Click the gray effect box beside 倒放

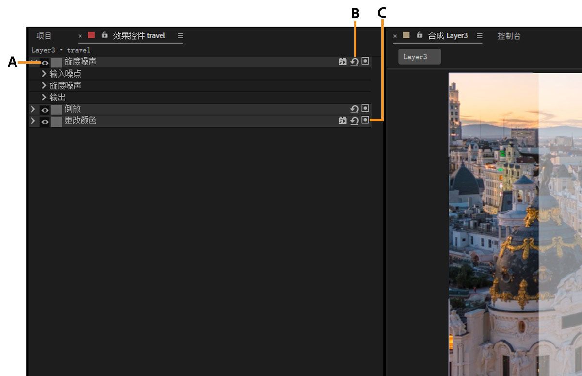click(57, 109)
